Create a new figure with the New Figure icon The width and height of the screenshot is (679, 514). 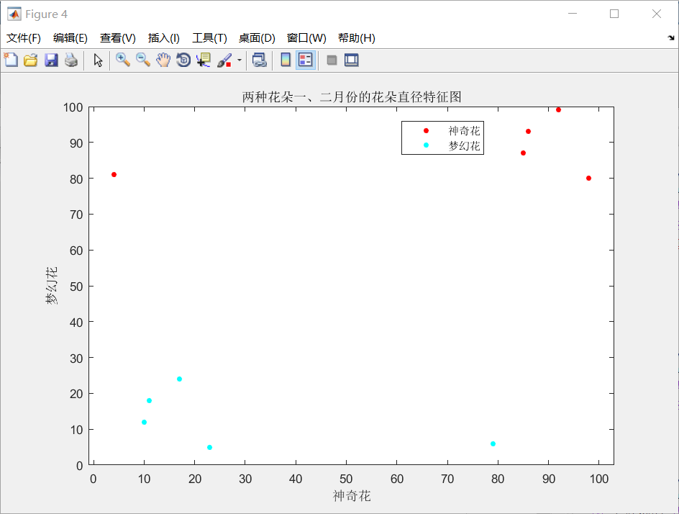pos(11,60)
